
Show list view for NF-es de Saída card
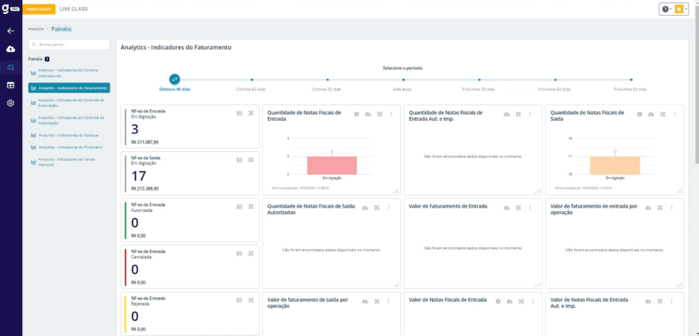(x=239, y=160)
